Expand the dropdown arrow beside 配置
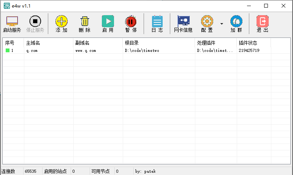This screenshot has width=293, height=175. click(x=222, y=23)
